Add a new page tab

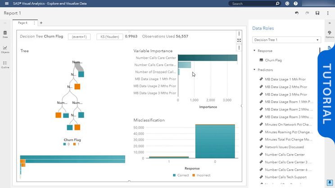pos(41,22)
